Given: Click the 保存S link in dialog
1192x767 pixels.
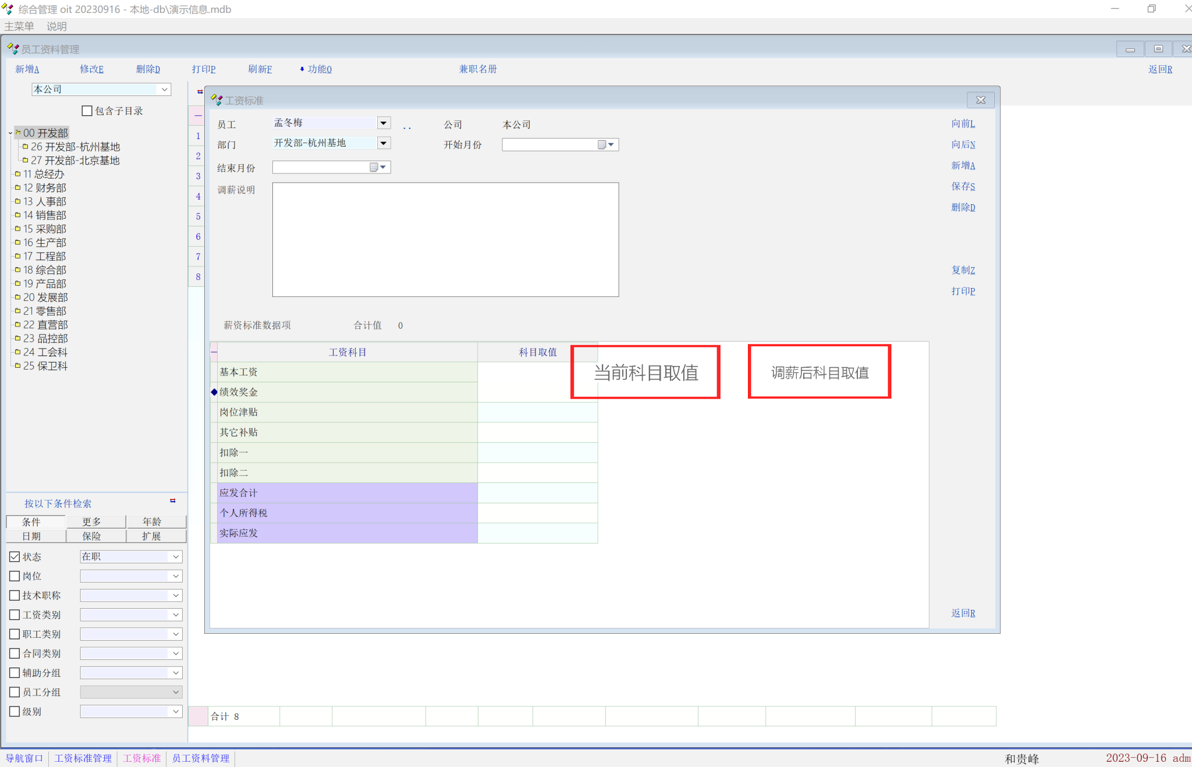Looking at the screenshot, I should pyautogui.click(x=963, y=186).
